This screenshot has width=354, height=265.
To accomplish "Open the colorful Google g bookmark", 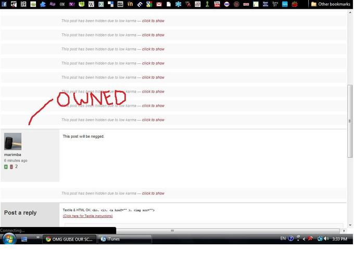I will click(x=149, y=4).
